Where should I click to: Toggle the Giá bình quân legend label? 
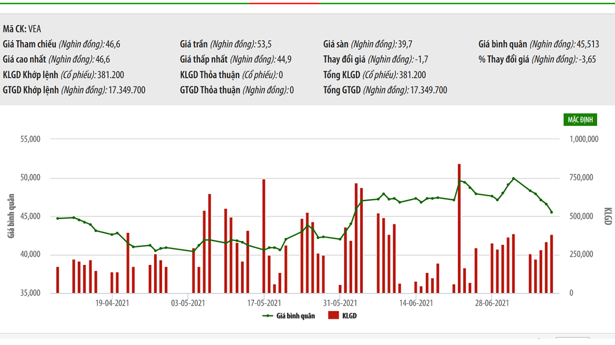(x=295, y=316)
